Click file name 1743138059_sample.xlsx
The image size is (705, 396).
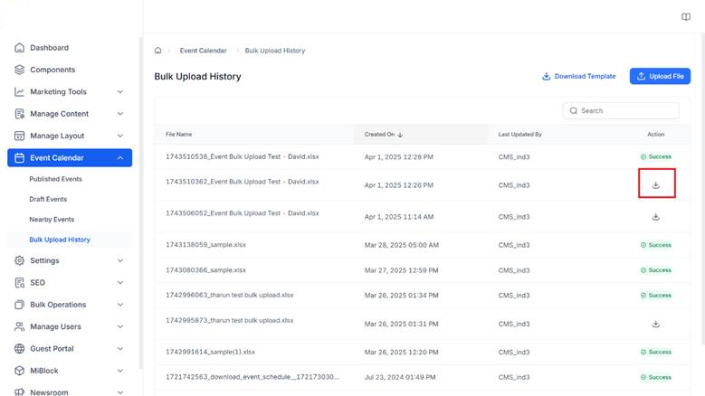coord(206,245)
